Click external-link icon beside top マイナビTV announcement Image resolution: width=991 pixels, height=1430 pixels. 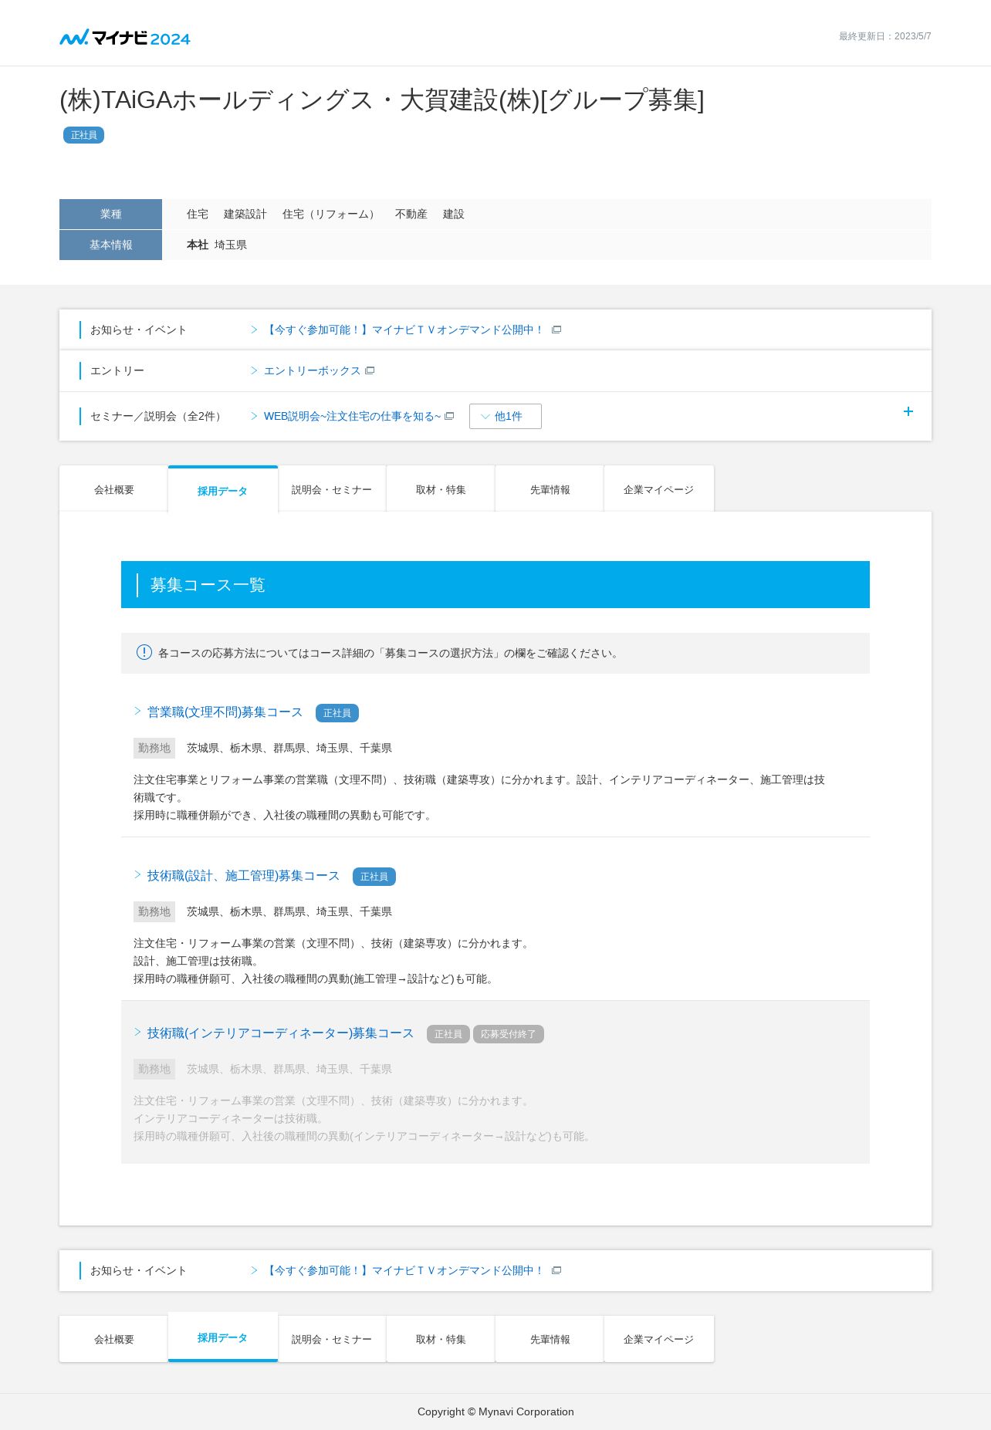coord(556,330)
